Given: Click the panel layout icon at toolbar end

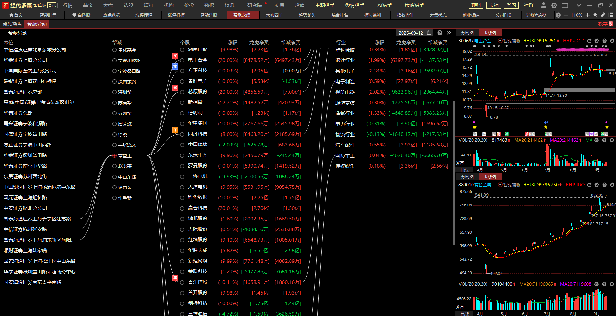Looking at the screenshot, I should pos(611,15).
